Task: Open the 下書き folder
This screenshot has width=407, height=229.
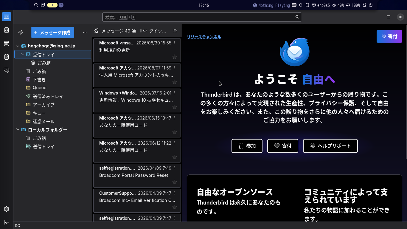Action: (53, 80)
